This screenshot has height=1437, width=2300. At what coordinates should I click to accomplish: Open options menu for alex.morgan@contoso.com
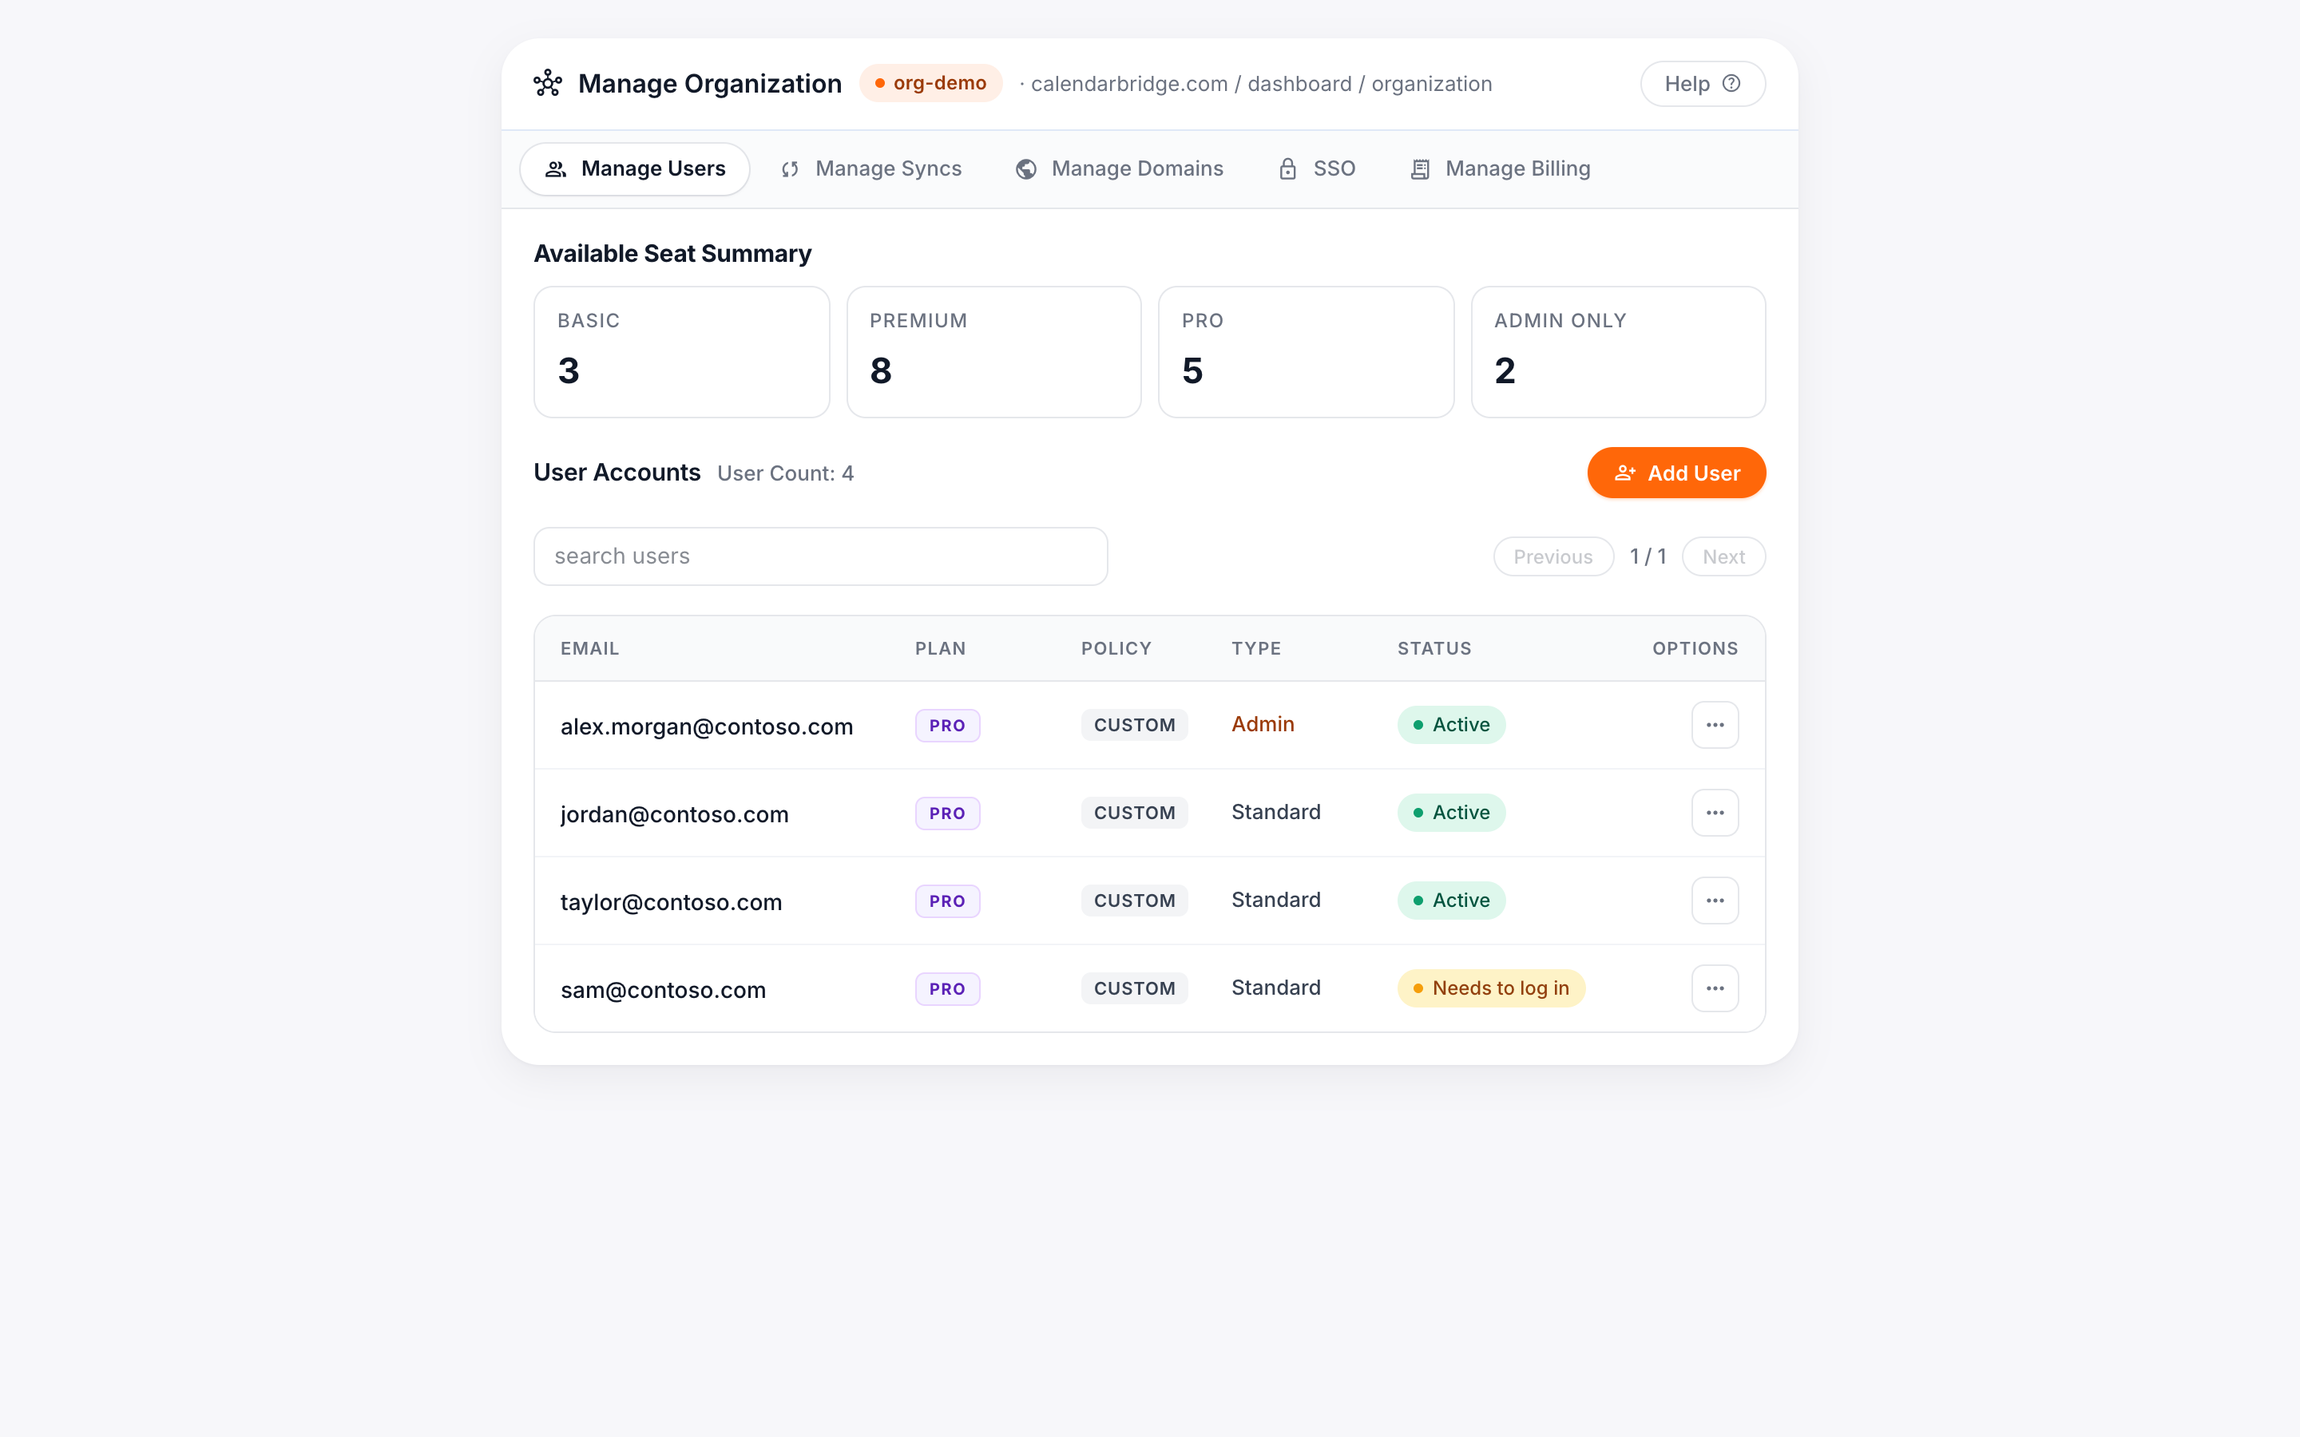point(1715,725)
